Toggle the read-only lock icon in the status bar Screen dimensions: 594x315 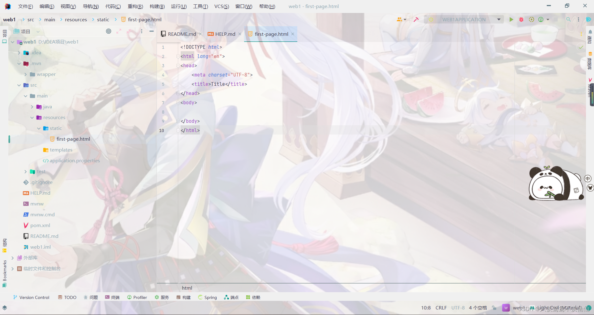tap(494, 308)
